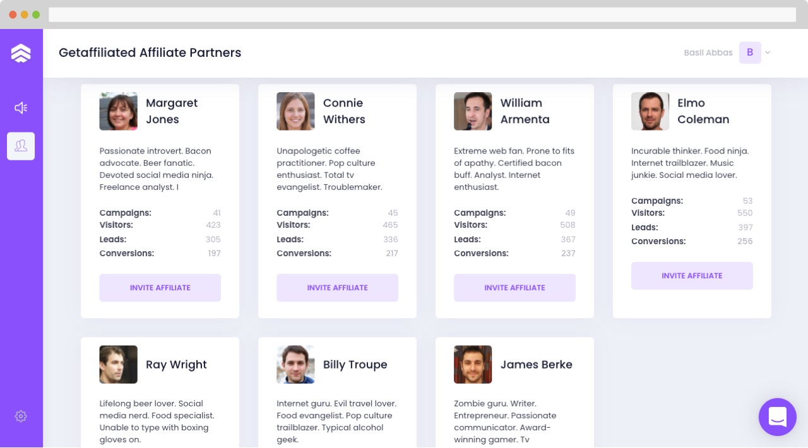808x448 pixels.
Task: Click Elmo Coleman conversions value 256
Action: [745, 242]
